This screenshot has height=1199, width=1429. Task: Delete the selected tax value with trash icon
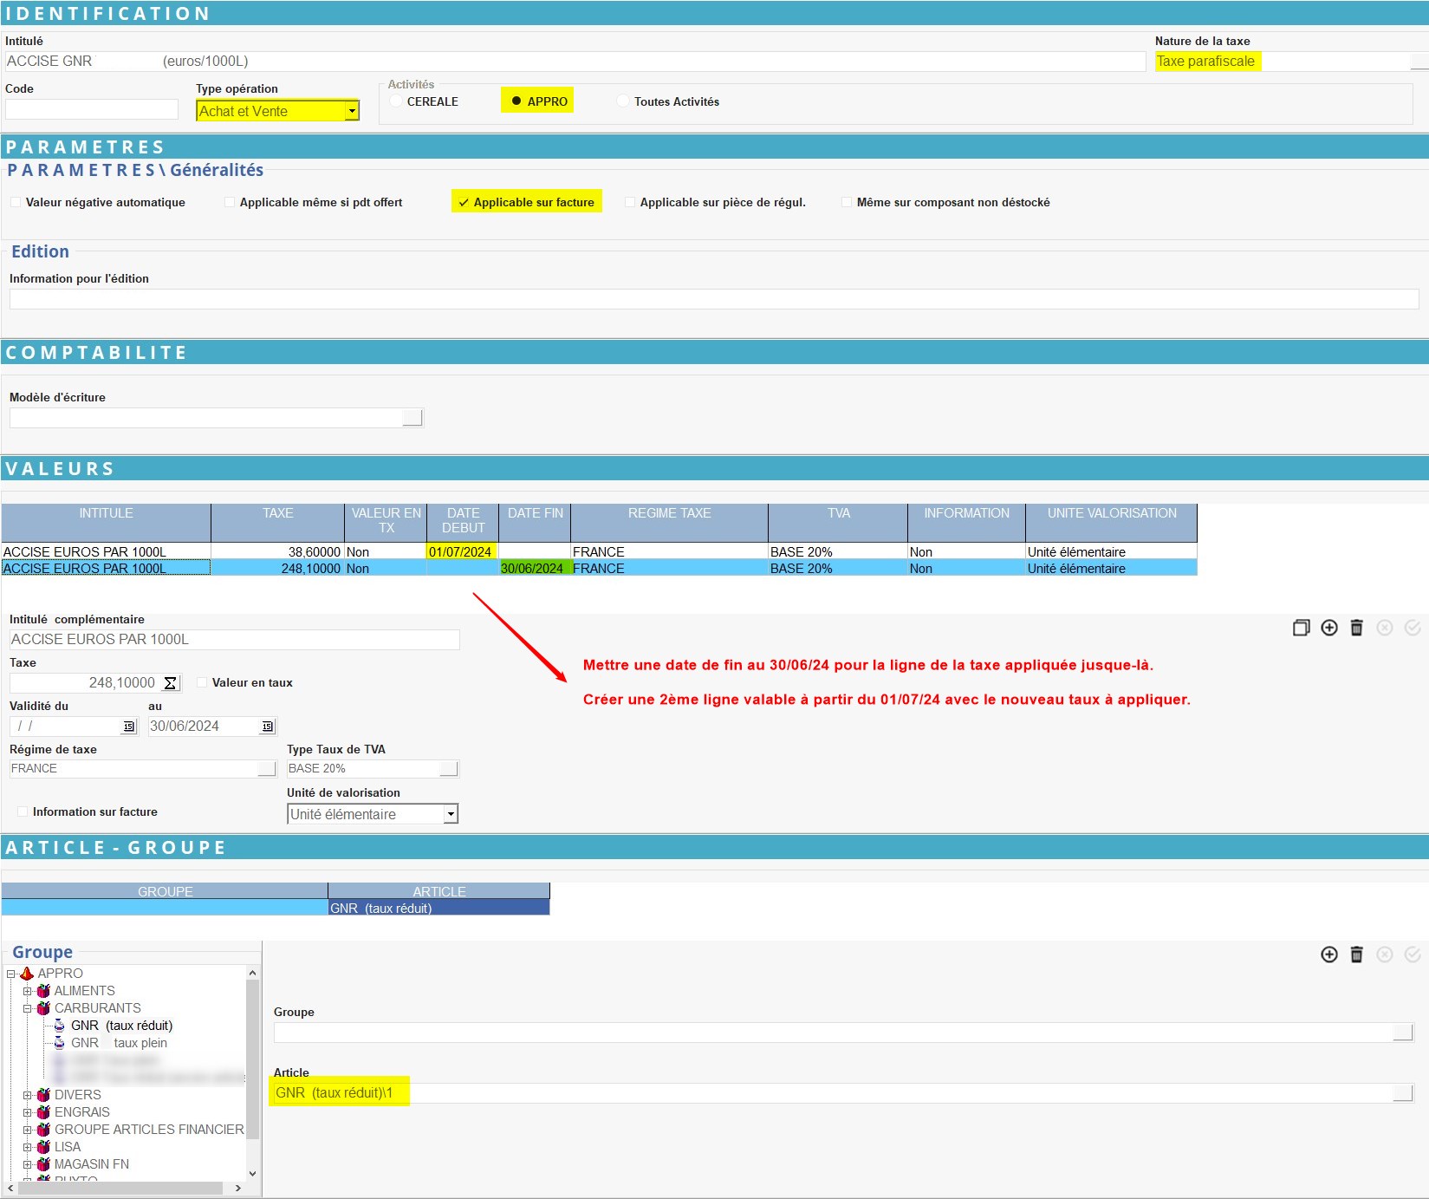[1357, 628]
